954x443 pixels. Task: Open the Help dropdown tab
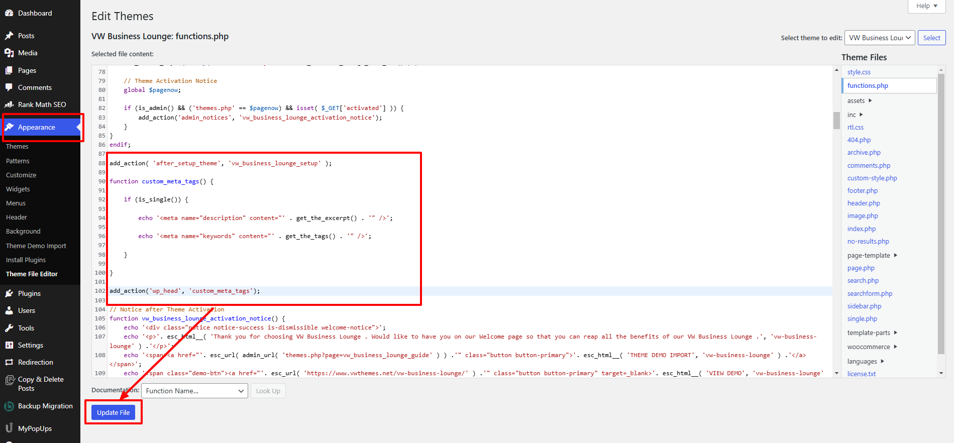pos(927,6)
